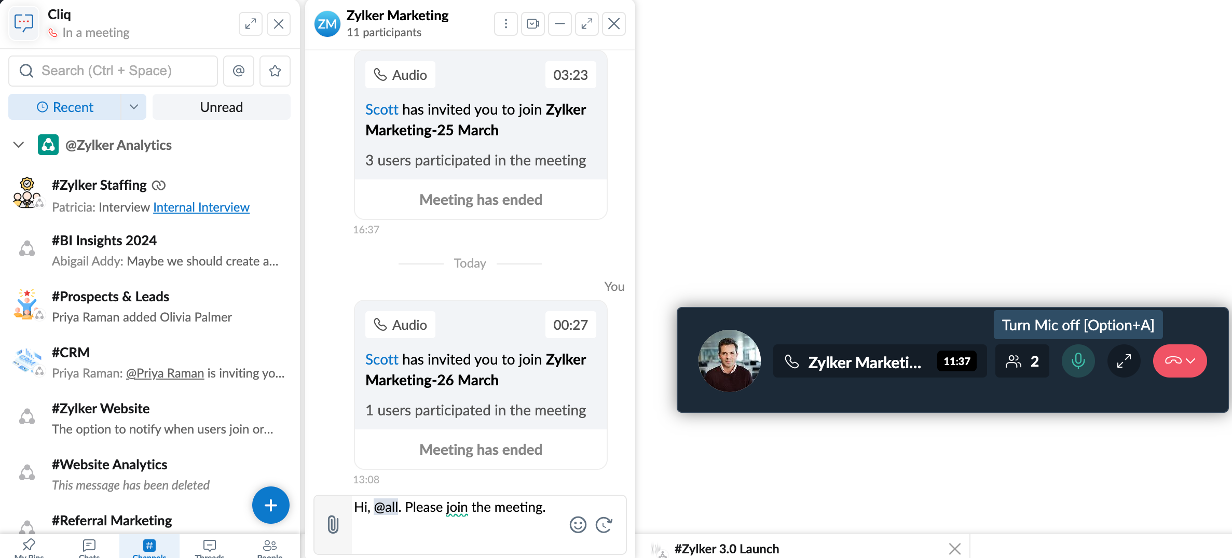This screenshot has width=1232, height=558.
Task: Expand the call widget to full view
Action: pyautogui.click(x=1124, y=361)
